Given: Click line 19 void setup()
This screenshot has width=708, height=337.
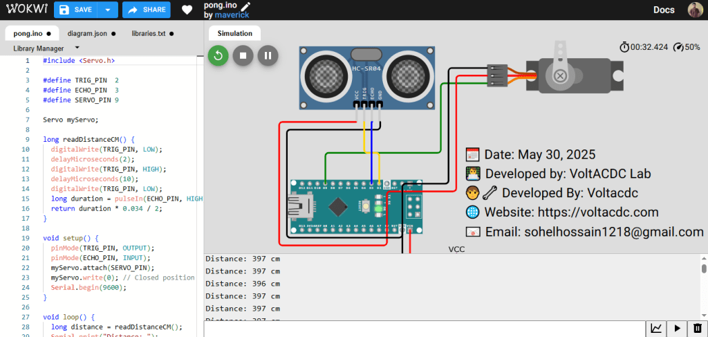Looking at the screenshot, I should click(x=71, y=238).
